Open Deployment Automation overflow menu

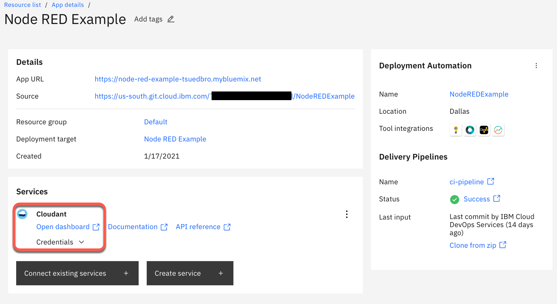tap(536, 66)
